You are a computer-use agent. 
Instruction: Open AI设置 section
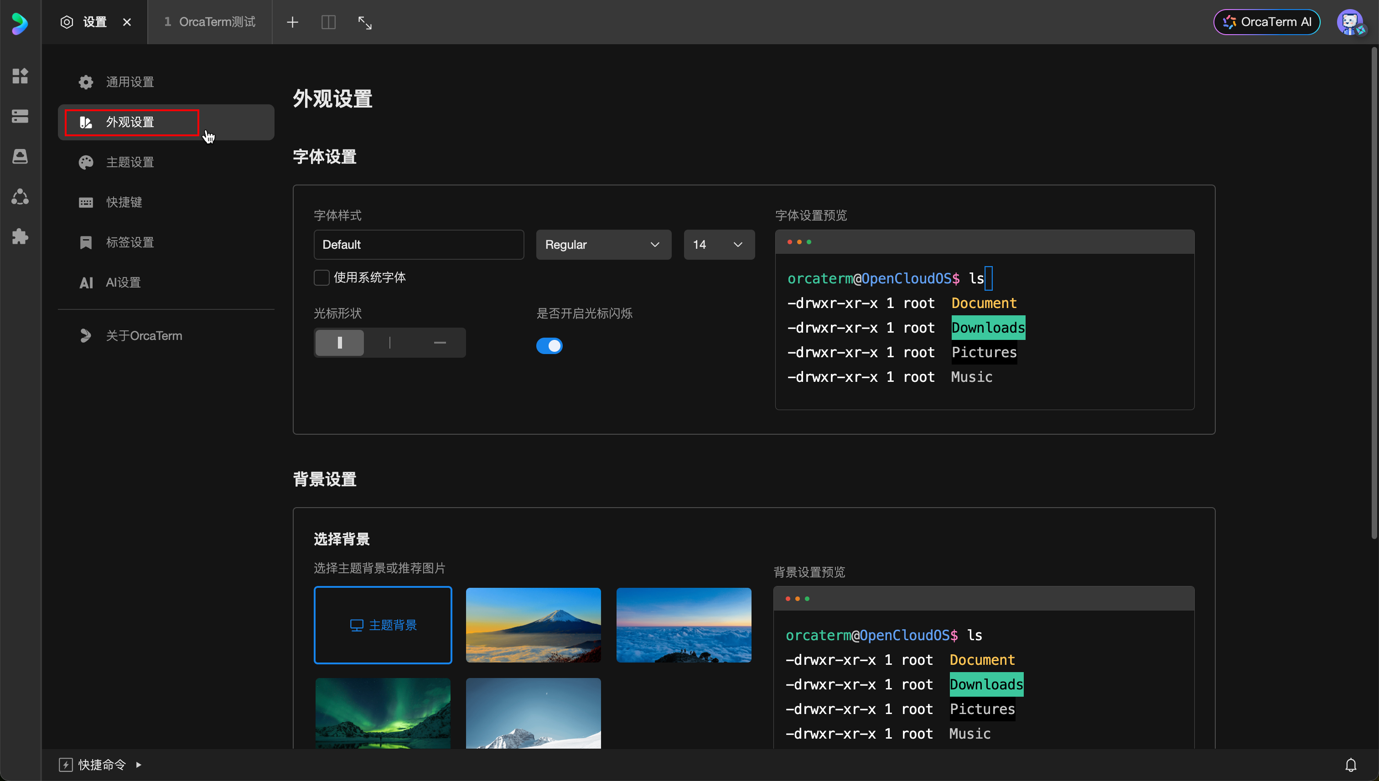point(166,282)
